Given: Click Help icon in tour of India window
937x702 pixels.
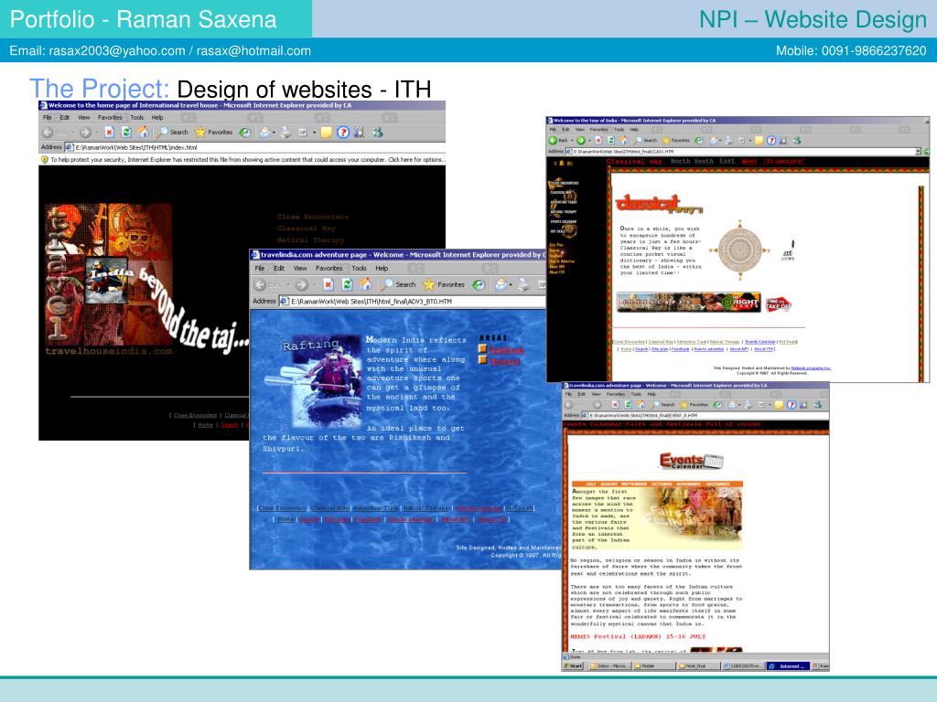Looking at the screenshot, I should [770, 140].
